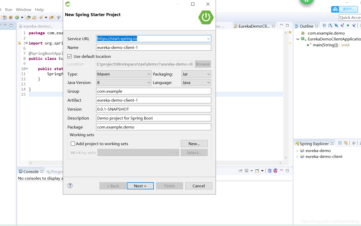361x226 pixels.
Task: Click Link with Editor icon in Spring Explorer
Action: click(x=346, y=143)
